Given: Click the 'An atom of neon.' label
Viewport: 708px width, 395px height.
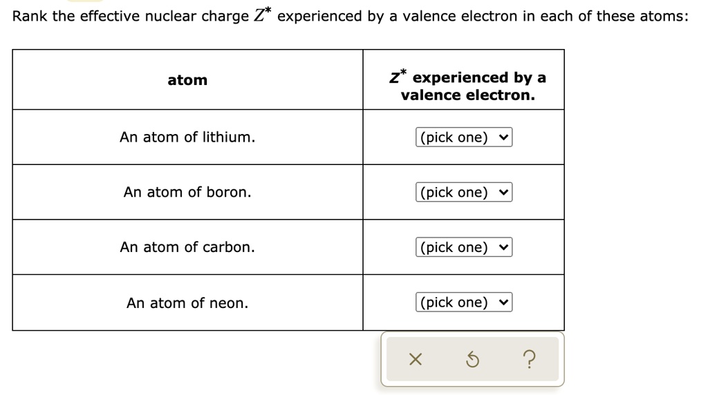Looking at the screenshot, I should click(x=187, y=302).
